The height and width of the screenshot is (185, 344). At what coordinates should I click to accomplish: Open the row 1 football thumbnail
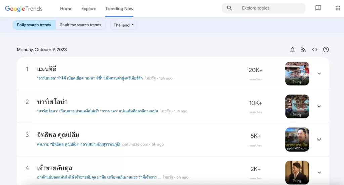[x=297, y=73]
